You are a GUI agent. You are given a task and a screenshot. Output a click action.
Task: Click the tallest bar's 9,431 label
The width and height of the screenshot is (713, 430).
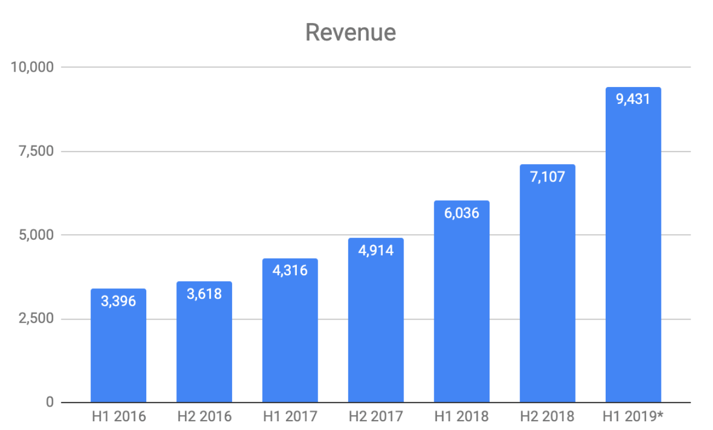point(633,100)
